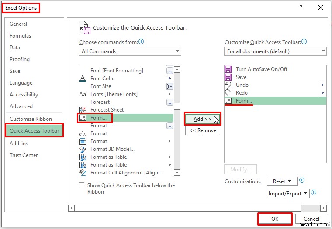Click the Customize Quick Access Toolbar header icon
The height and width of the screenshot is (229, 332).
pyautogui.click(x=84, y=27)
